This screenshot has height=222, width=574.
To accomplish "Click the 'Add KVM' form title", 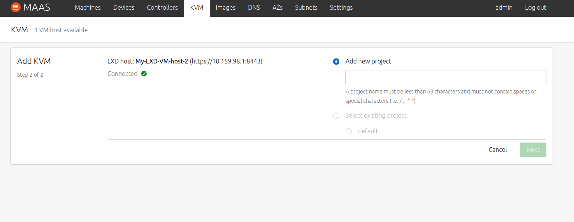I will [34, 61].
